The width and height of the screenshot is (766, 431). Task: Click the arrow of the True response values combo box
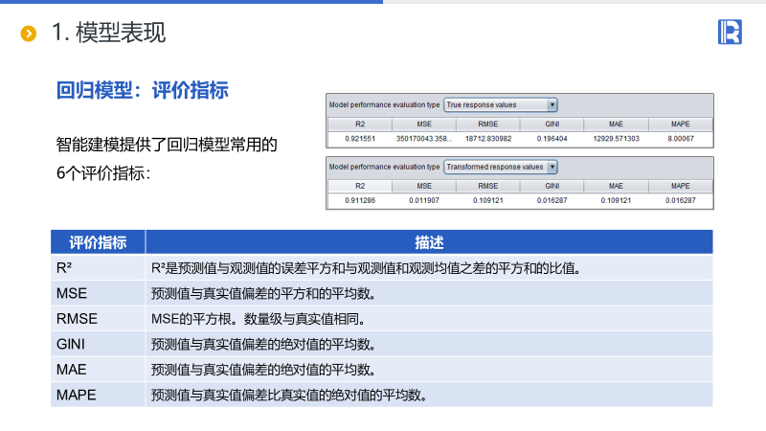(552, 104)
